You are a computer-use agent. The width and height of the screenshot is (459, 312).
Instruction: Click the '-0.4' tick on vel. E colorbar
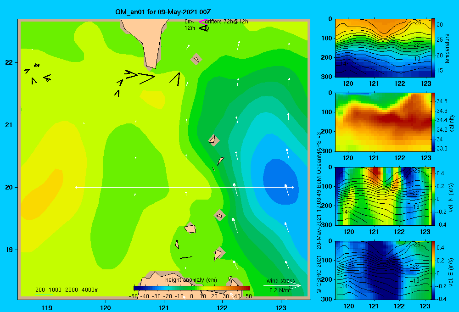coord(441,299)
